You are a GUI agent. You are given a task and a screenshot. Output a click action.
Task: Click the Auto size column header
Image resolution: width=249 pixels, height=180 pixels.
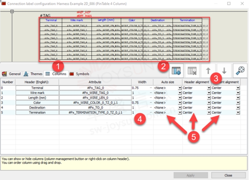(x=168, y=82)
